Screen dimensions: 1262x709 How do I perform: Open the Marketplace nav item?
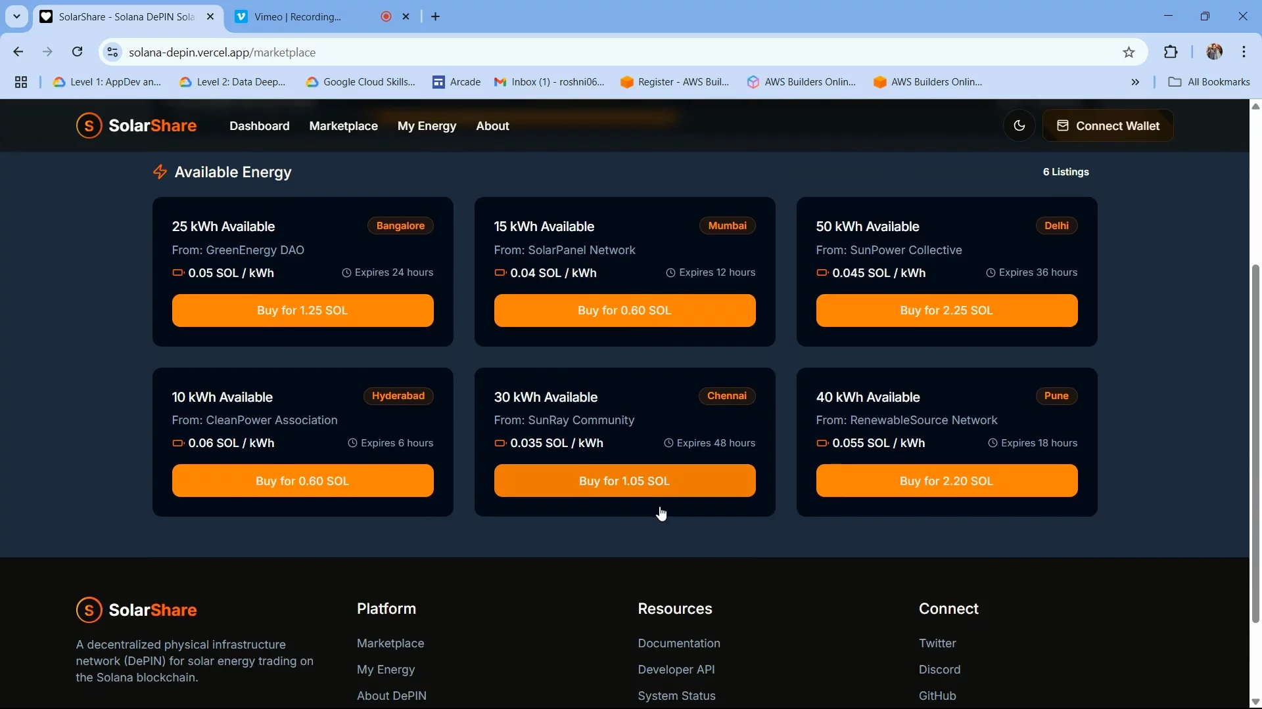[343, 126]
